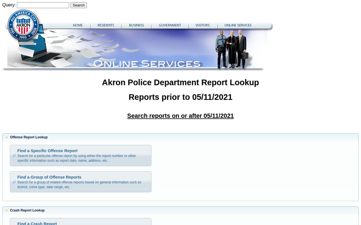Open the GOVERNMENT menu item
This screenshot has width=361, height=225.
[x=170, y=25]
